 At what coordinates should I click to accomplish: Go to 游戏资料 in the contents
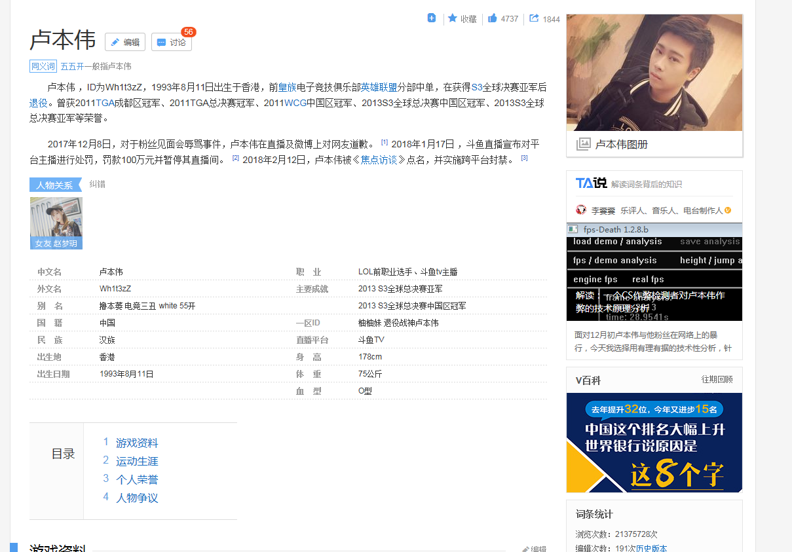[137, 443]
